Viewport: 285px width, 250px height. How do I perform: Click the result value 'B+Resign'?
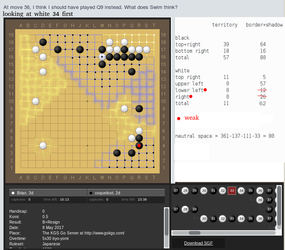pyautogui.click(x=51, y=222)
